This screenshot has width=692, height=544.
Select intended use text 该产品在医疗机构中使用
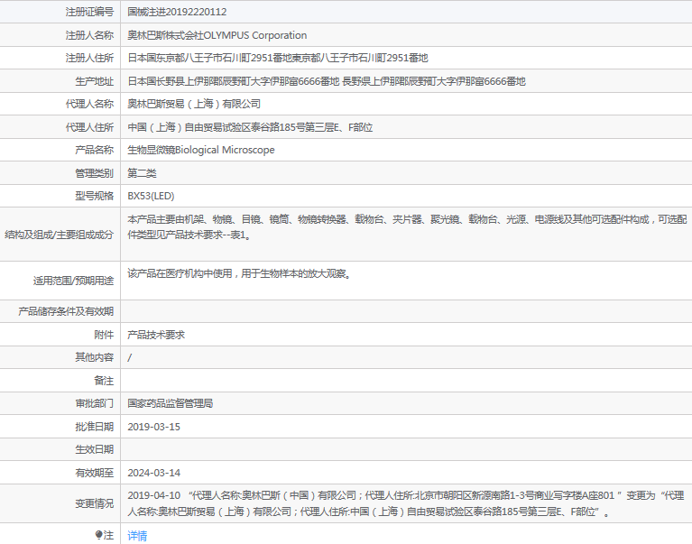pos(240,273)
